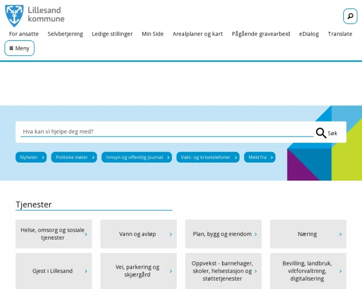Open Ledige stillinger page
The height and width of the screenshot is (289, 362).
tap(112, 34)
